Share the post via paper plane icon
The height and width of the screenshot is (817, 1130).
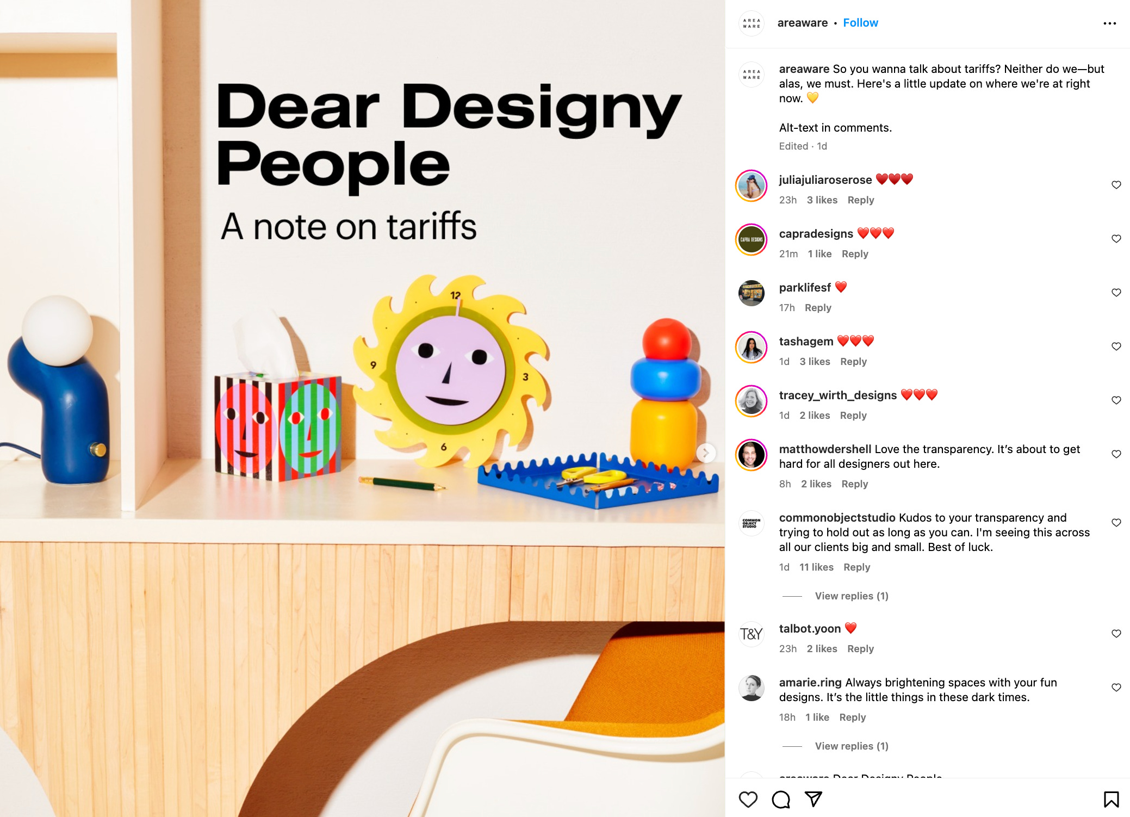814,799
